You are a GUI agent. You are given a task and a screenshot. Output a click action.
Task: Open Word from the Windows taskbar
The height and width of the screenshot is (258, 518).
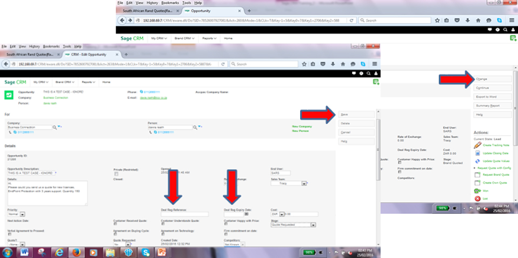click(x=24, y=253)
